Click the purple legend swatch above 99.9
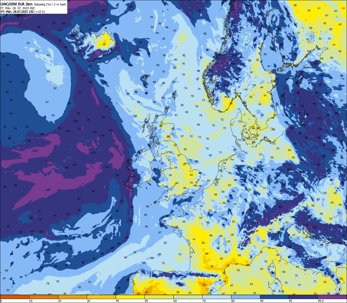This screenshot has width=347, height=303. [332, 297]
